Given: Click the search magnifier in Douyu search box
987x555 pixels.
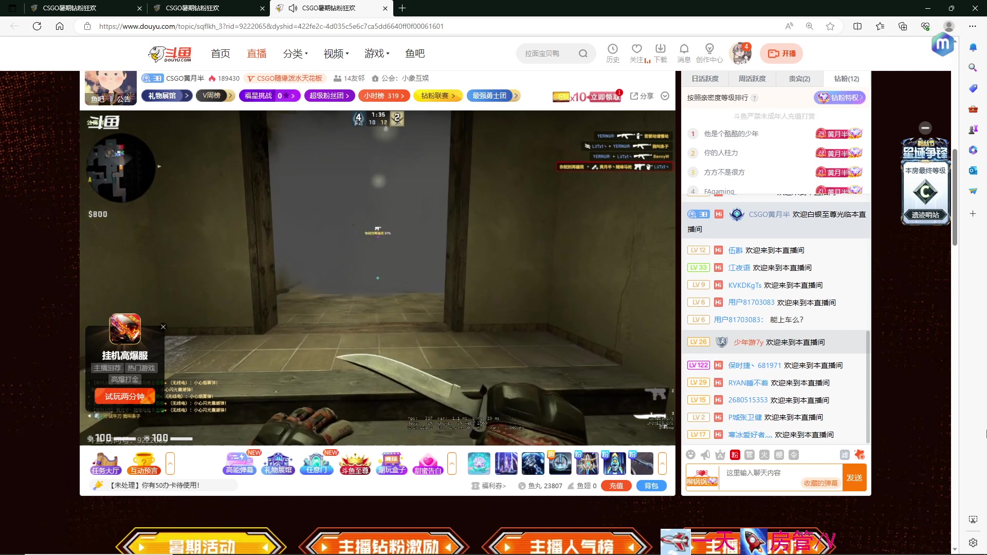Looking at the screenshot, I should tap(583, 53).
